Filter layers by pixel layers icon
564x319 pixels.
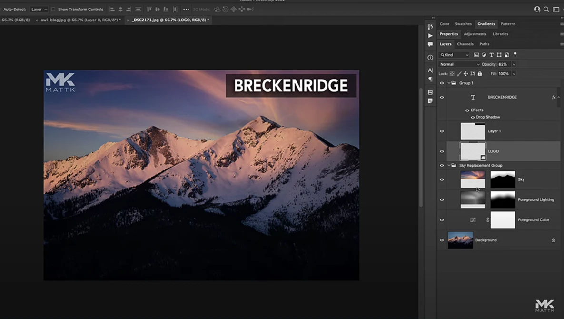[x=476, y=55]
